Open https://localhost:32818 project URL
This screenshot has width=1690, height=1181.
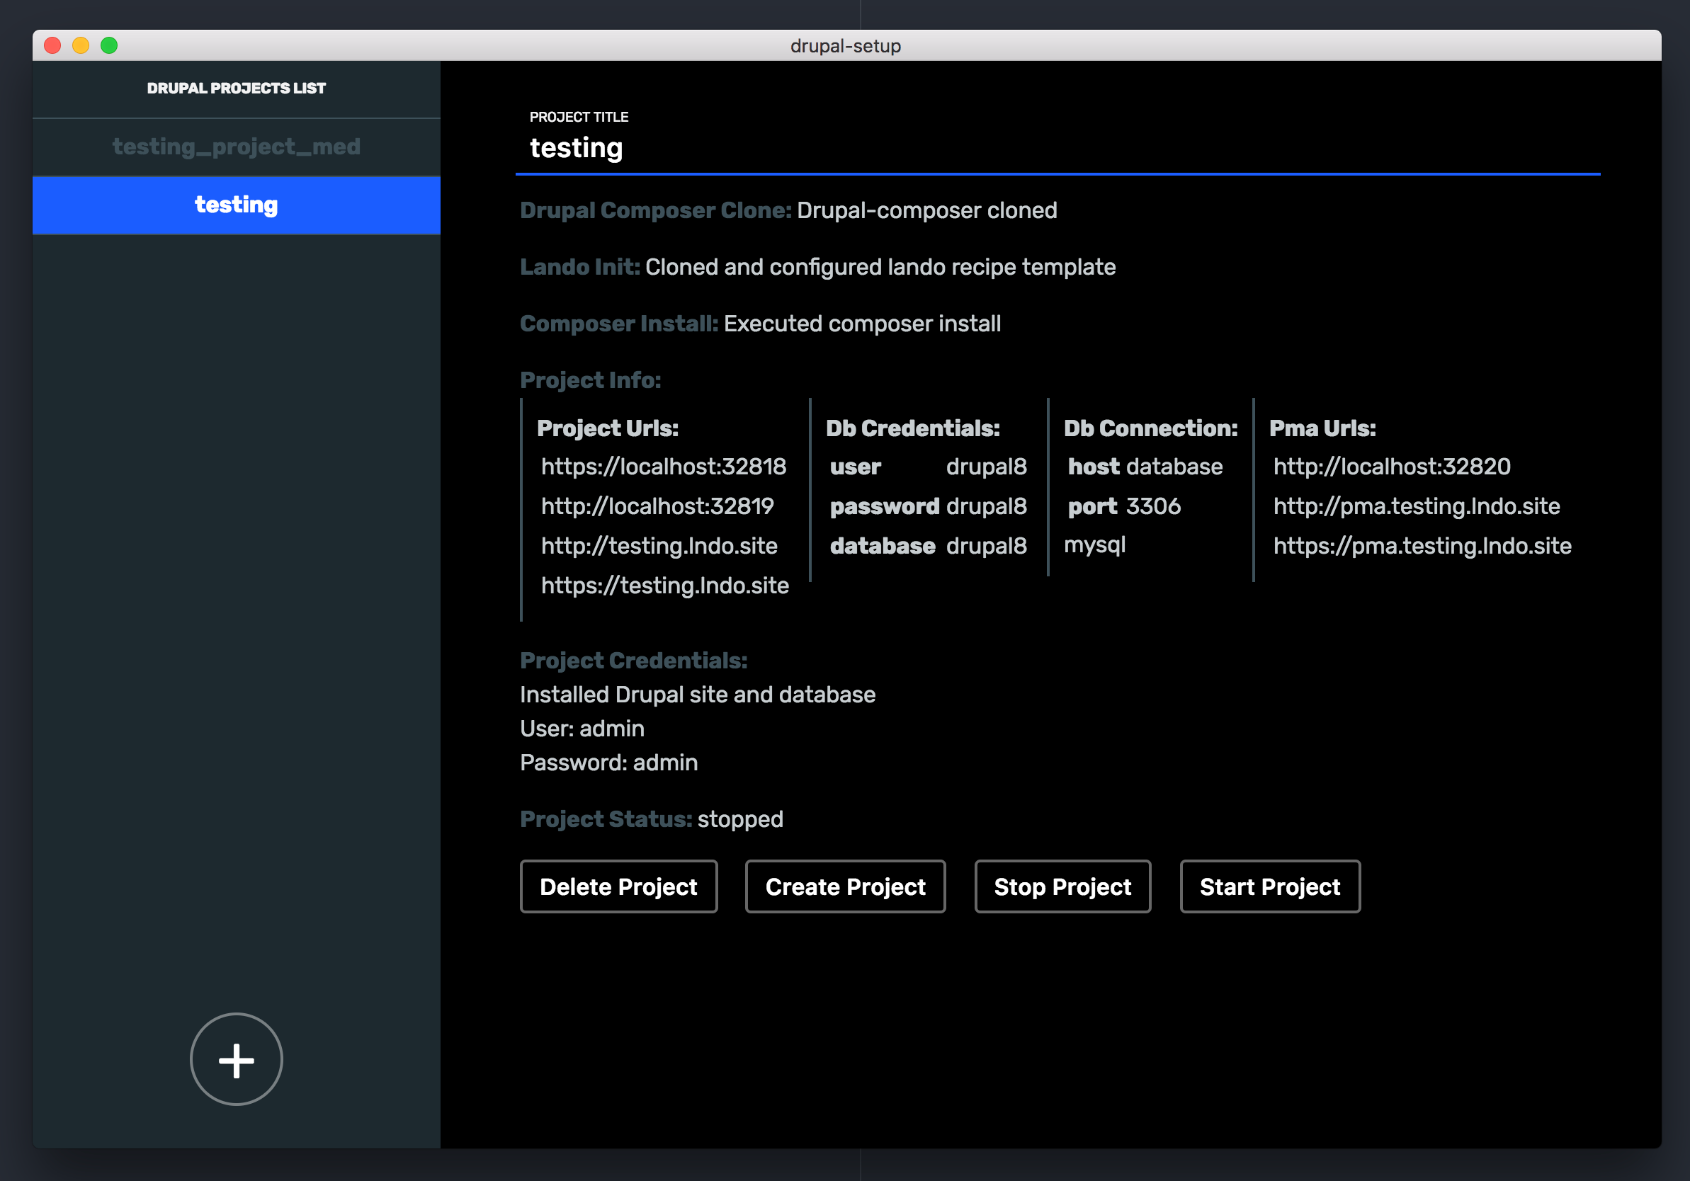tap(663, 467)
